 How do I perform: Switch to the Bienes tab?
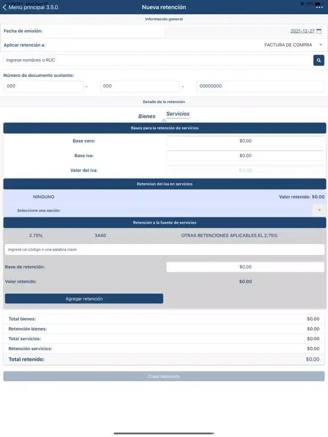click(x=147, y=116)
